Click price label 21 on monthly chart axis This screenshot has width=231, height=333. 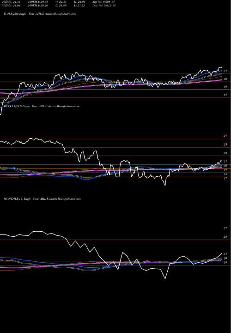click(225, 254)
